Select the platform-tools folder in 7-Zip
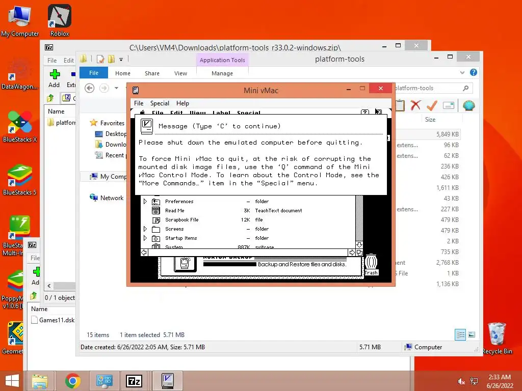The height and width of the screenshot is (391, 522). tap(61, 123)
